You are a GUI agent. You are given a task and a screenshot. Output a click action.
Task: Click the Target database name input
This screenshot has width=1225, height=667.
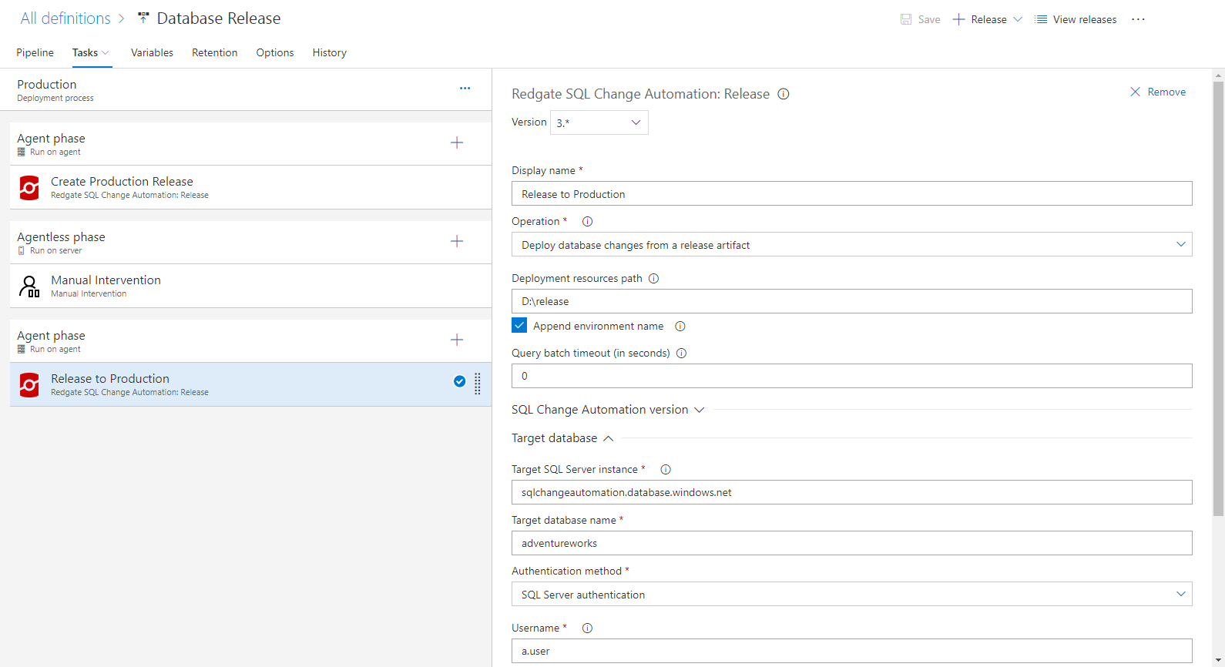(851, 543)
